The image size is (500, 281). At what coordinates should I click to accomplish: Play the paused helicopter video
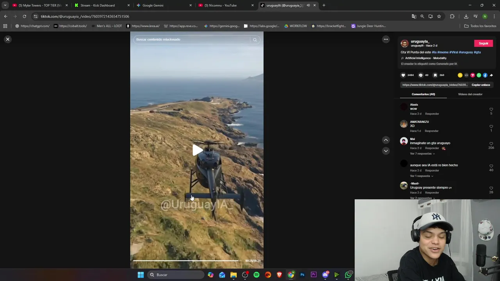tap(197, 150)
